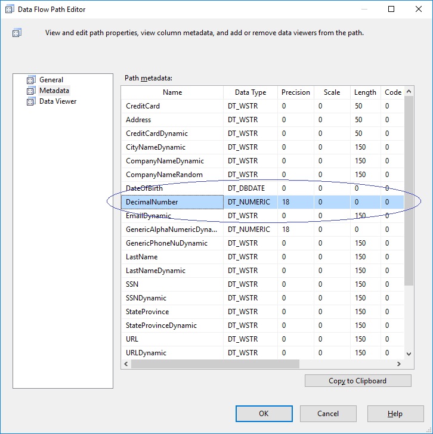Image resolution: width=433 pixels, height=434 pixels.
Task: Select the GenericAlphaNumericDyna... row
Action: pyautogui.click(x=262, y=230)
